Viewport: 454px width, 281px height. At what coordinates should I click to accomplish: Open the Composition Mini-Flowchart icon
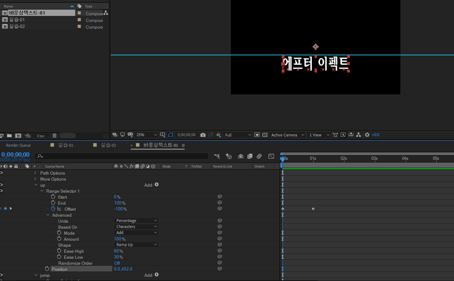(x=217, y=156)
